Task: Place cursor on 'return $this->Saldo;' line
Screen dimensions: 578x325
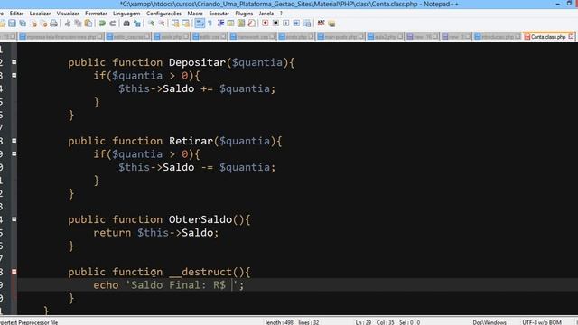Action: click(155, 233)
